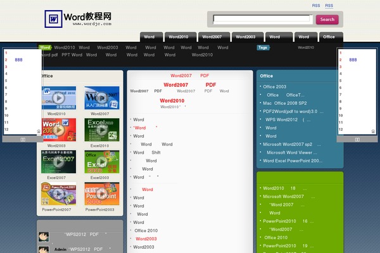Image resolution: width=380 pixels, height=253 pixels.
Task: Open the Microsoft Word2007 link in green panel
Action: [289, 197]
